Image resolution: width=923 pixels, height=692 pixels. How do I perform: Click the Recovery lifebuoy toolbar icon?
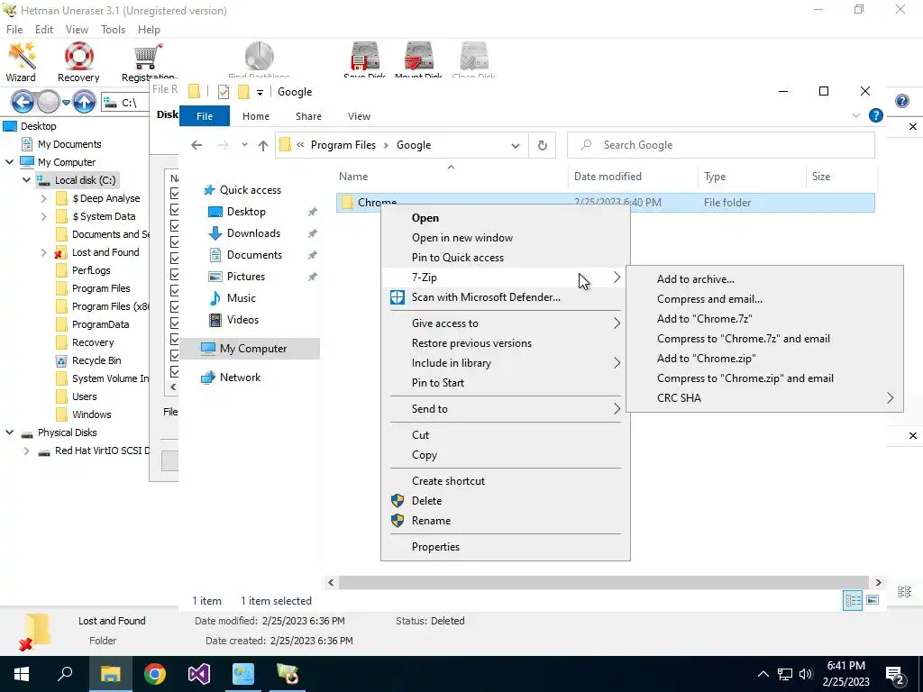click(78, 62)
